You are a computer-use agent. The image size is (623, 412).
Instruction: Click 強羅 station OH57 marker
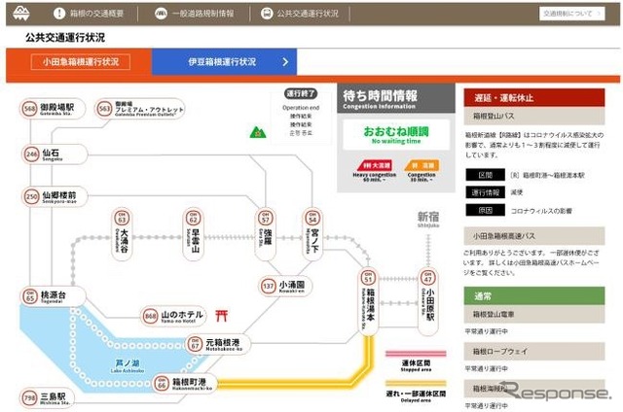coord(266,234)
